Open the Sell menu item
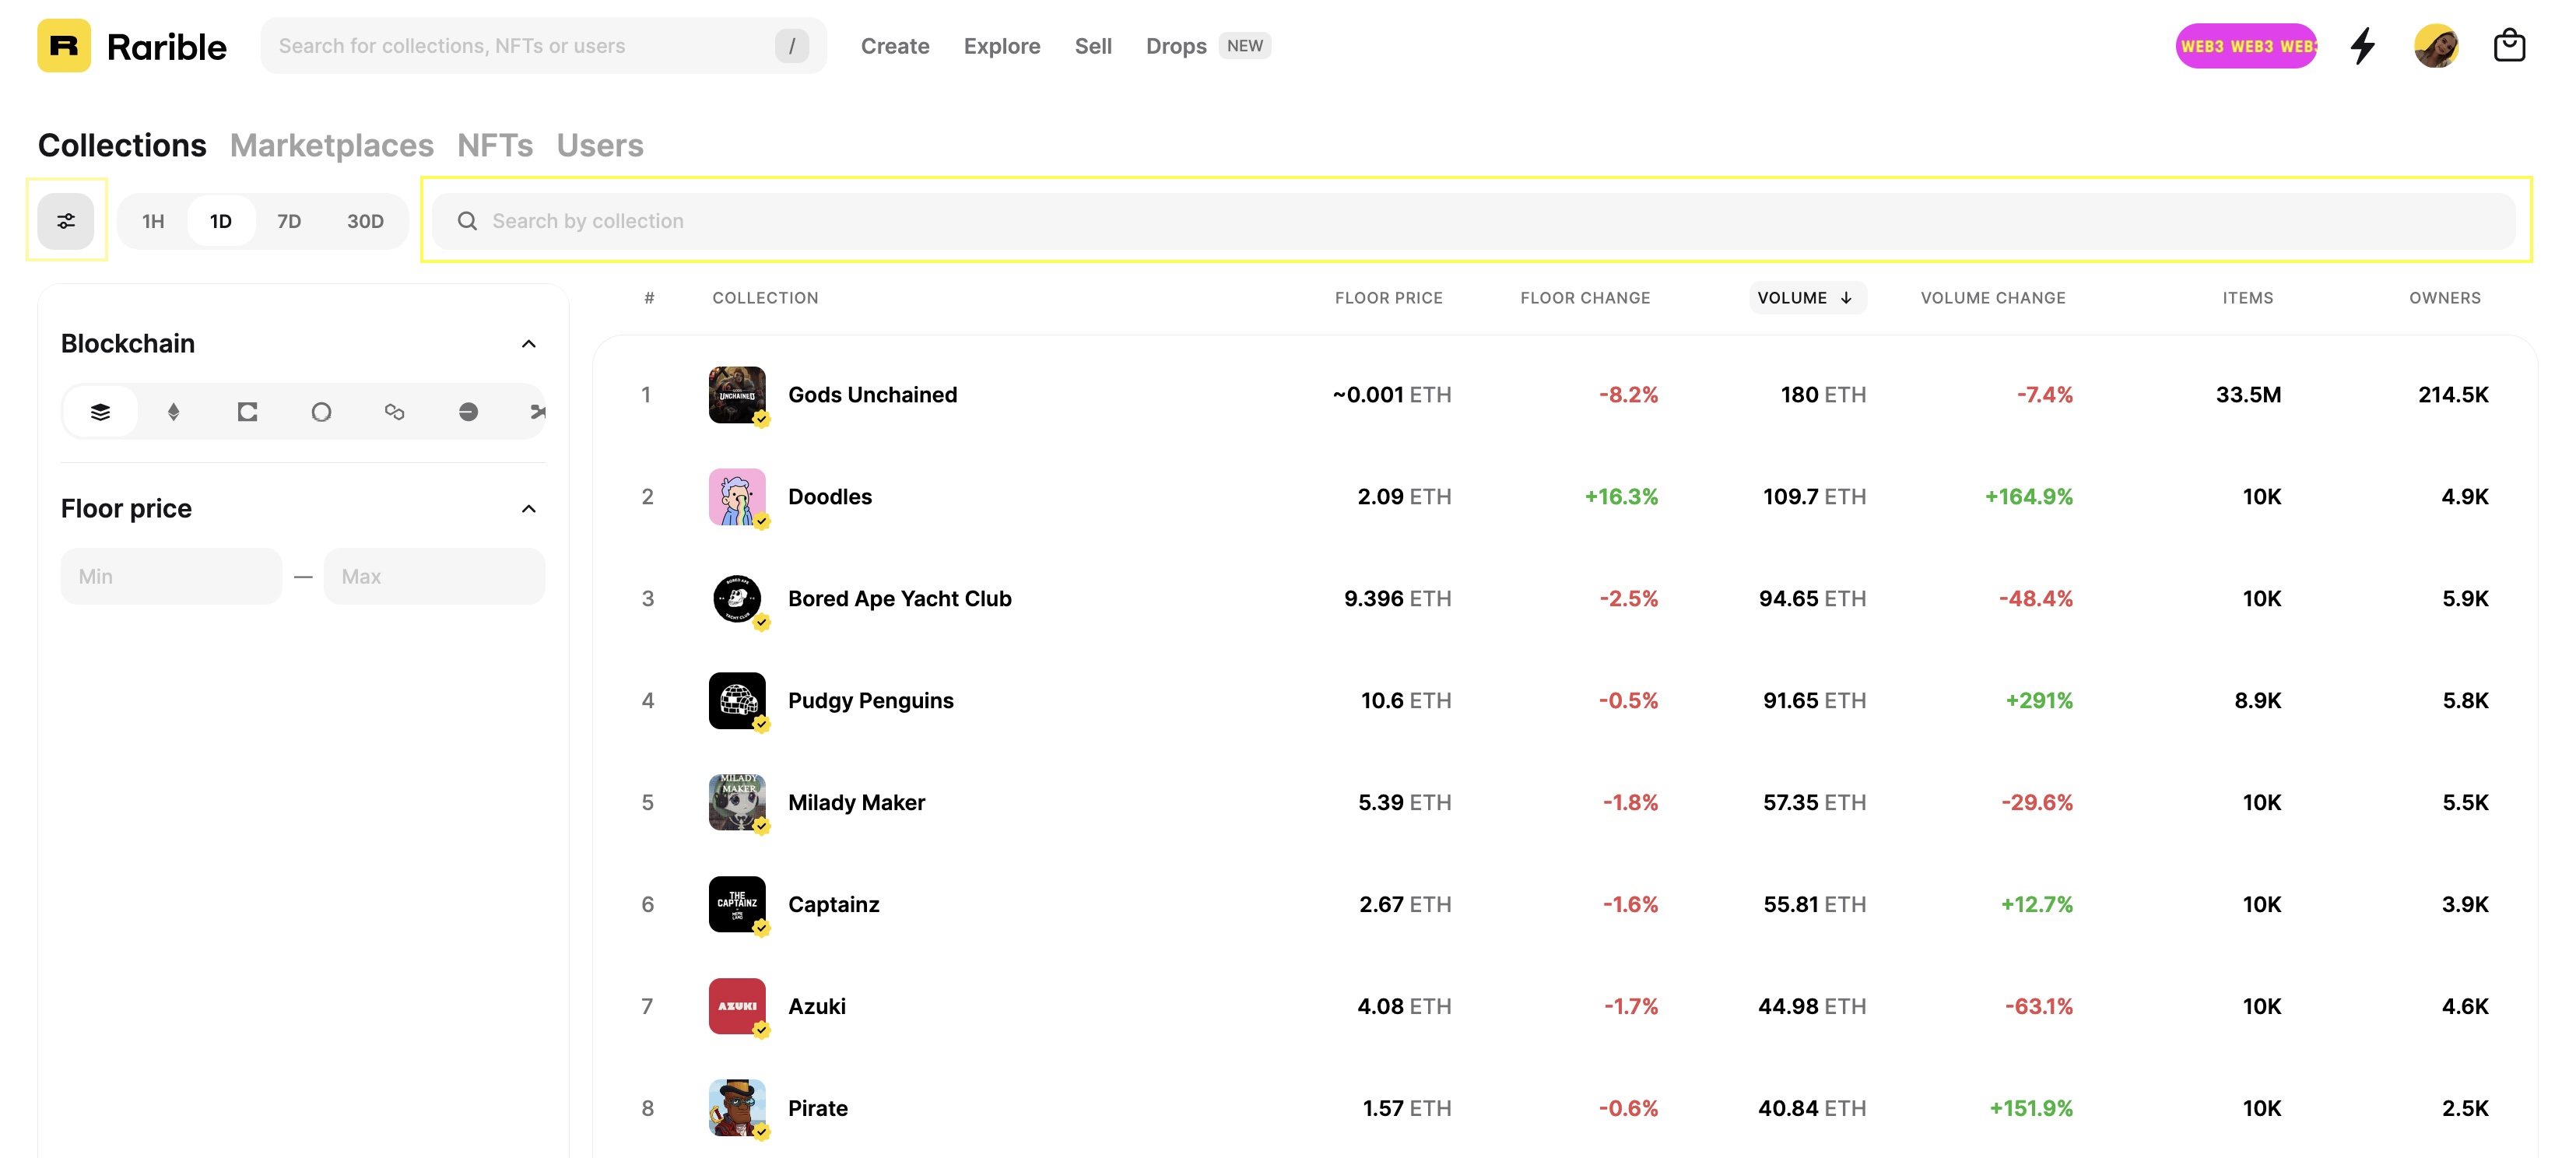The image size is (2576, 1158). click(1093, 46)
